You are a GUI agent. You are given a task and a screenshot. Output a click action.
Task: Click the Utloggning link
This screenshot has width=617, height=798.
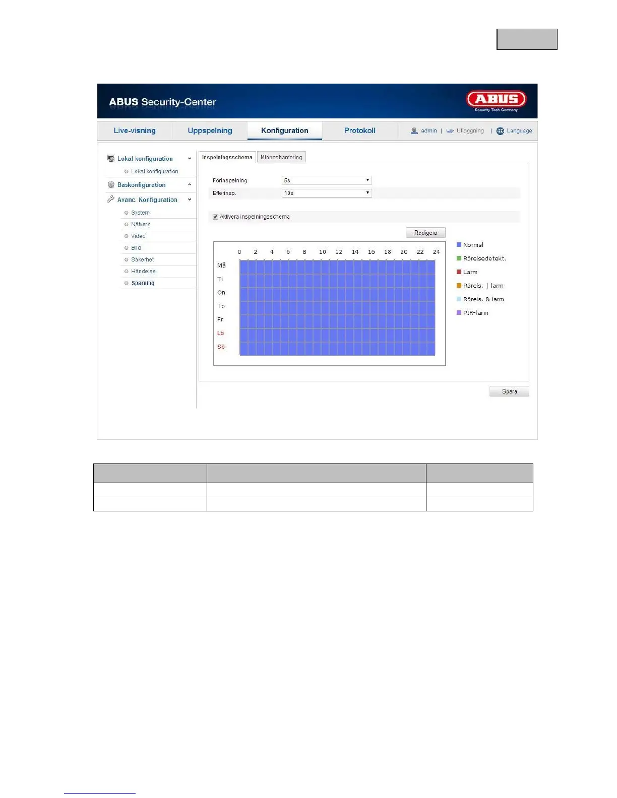(x=470, y=131)
